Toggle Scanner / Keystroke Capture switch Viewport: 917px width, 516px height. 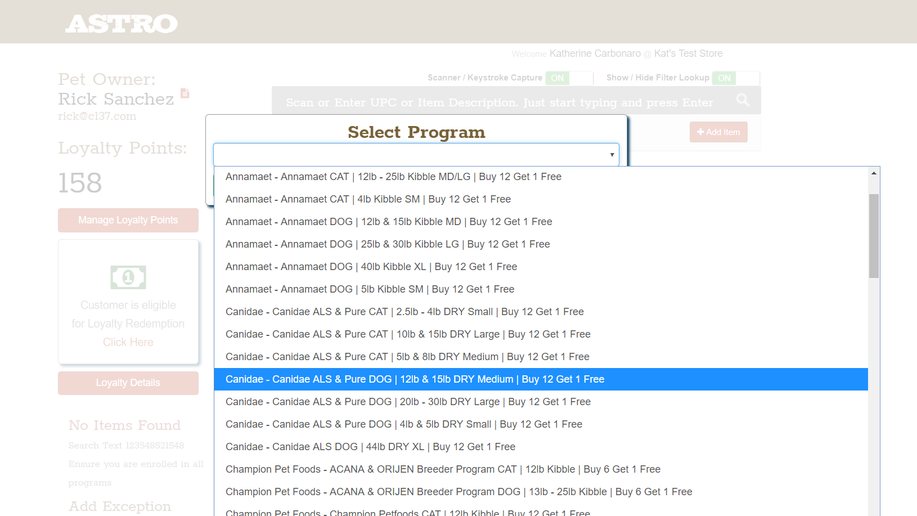click(x=569, y=78)
